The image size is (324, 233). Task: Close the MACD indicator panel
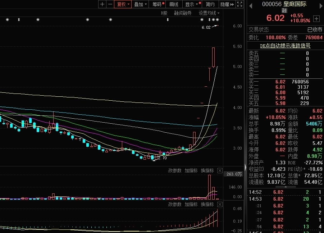pos(220,205)
